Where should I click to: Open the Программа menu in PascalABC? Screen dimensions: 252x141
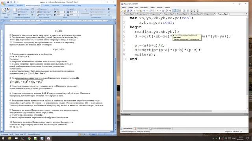tap(144, 7)
